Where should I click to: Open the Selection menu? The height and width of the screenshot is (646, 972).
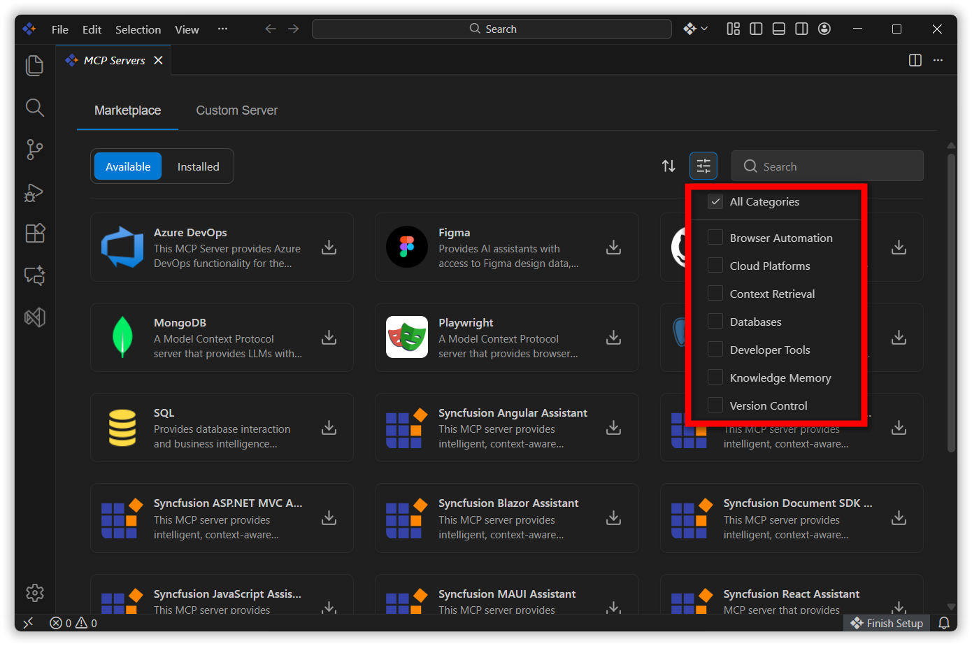coord(138,29)
